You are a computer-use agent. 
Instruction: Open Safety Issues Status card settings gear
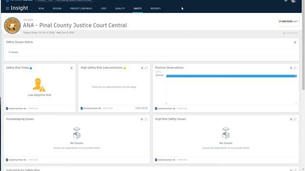pyautogui.click(x=295, y=42)
